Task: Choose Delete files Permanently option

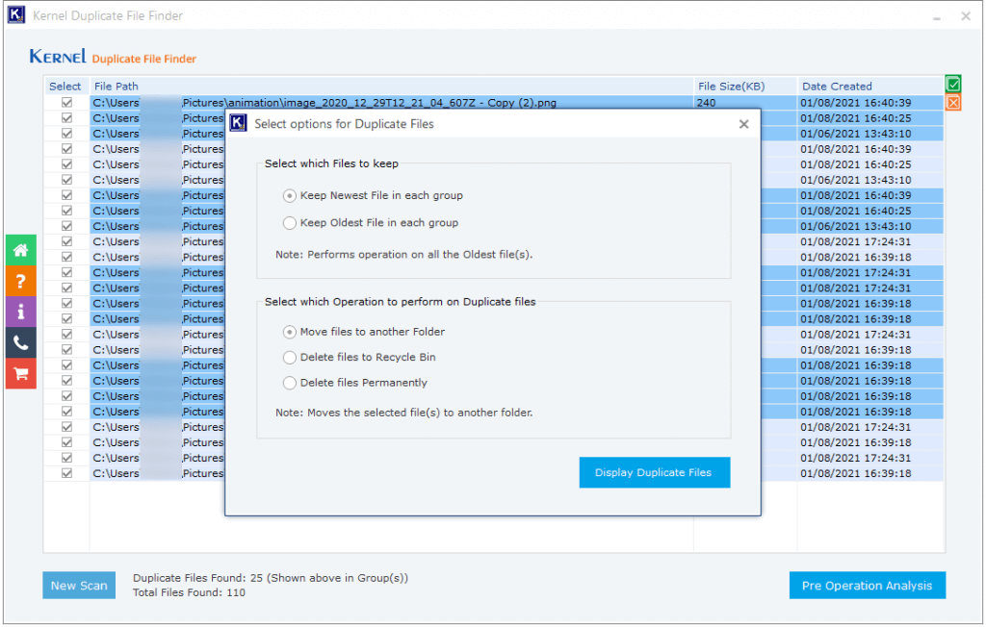Action: pos(290,383)
